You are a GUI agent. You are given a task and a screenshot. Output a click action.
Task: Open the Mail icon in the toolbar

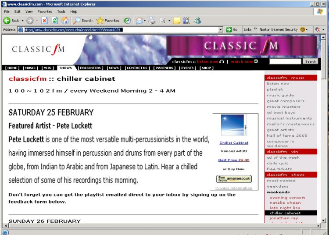139,21
